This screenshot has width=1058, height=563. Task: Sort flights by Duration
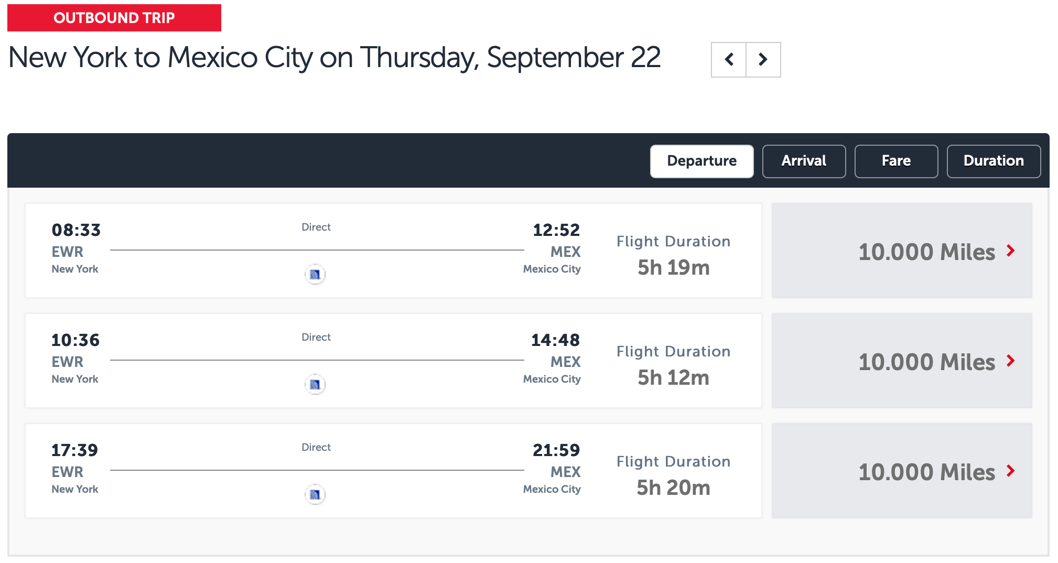pyautogui.click(x=994, y=161)
